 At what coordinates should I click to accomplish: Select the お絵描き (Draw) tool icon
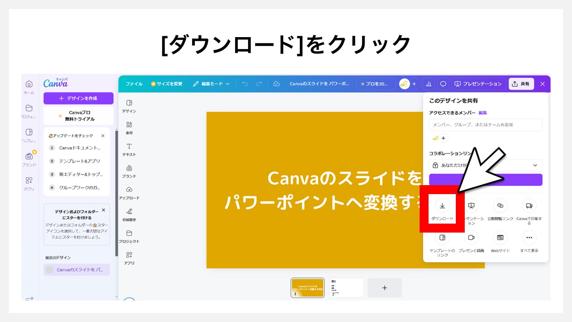129,212
